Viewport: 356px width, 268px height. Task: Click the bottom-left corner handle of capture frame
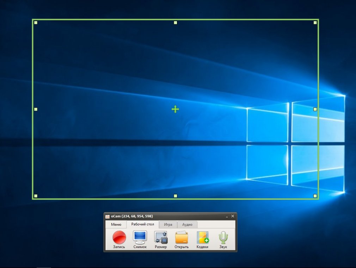tap(36, 196)
